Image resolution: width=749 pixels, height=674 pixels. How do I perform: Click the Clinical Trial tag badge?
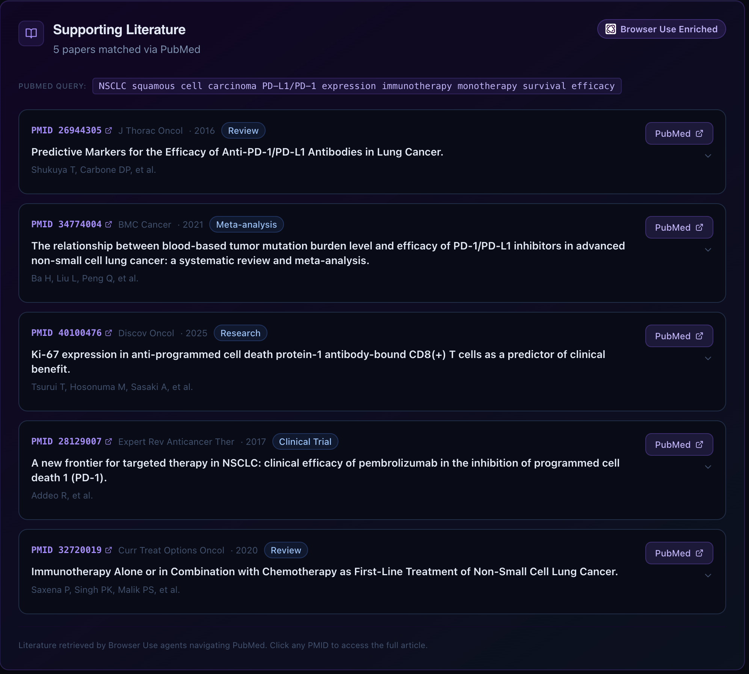(x=305, y=442)
